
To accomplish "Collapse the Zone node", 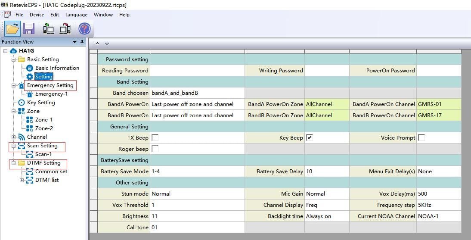I will 13,111.
